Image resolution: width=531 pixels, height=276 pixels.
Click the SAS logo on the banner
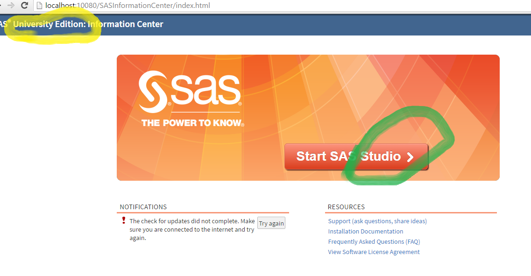pos(190,92)
